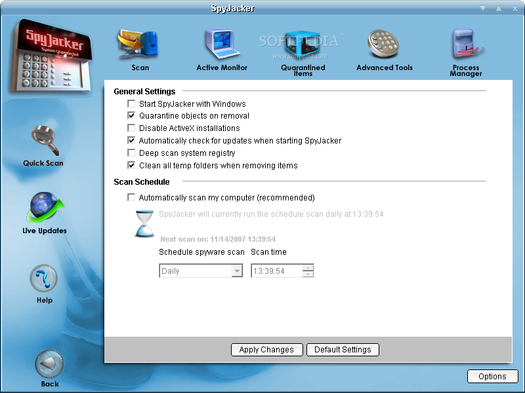Image resolution: width=525 pixels, height=393 pixels.
Task: Expand the Daily schedule dropdown arrow
Action: 237,271
